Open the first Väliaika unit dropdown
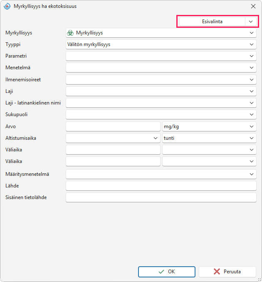262x282 pixels. pos(209,150)
